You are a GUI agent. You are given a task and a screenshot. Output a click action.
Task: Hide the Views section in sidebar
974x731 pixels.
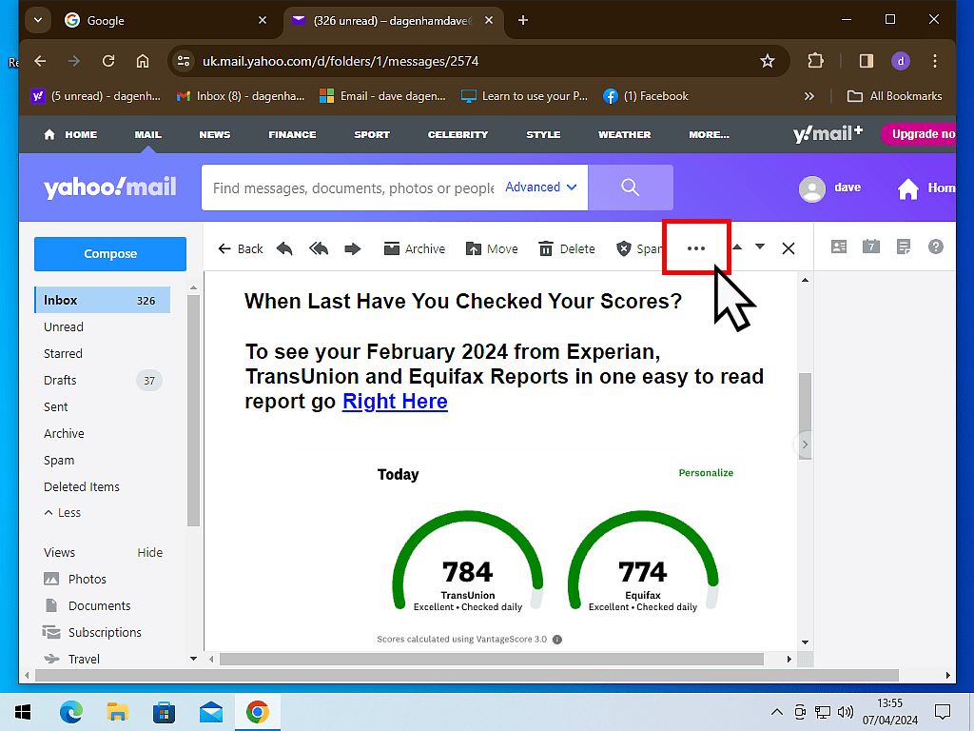click(x=149, y=552)
